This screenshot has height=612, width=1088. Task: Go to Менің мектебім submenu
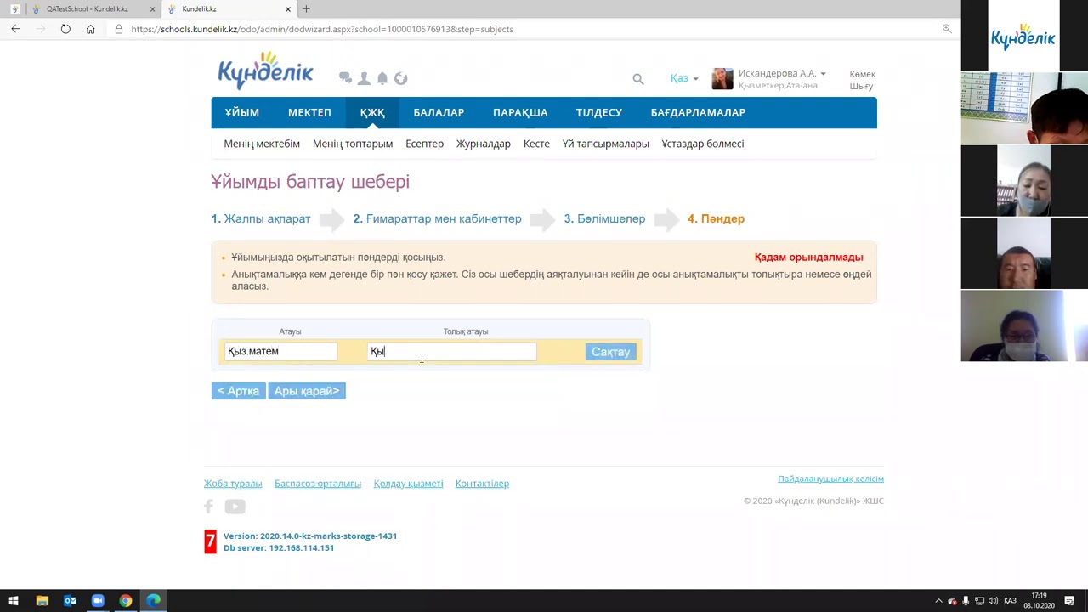(262, 144)
